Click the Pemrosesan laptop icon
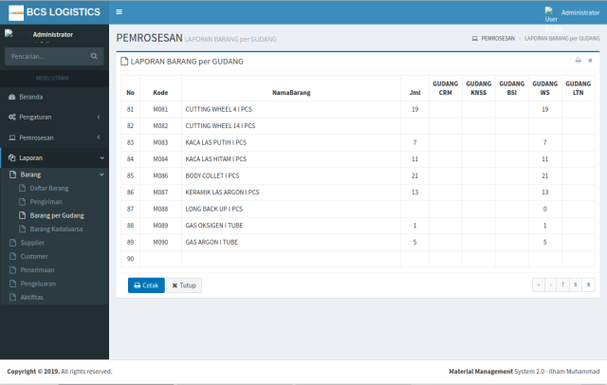This screenshot has height=385, width=607. (x=11, y=137)
